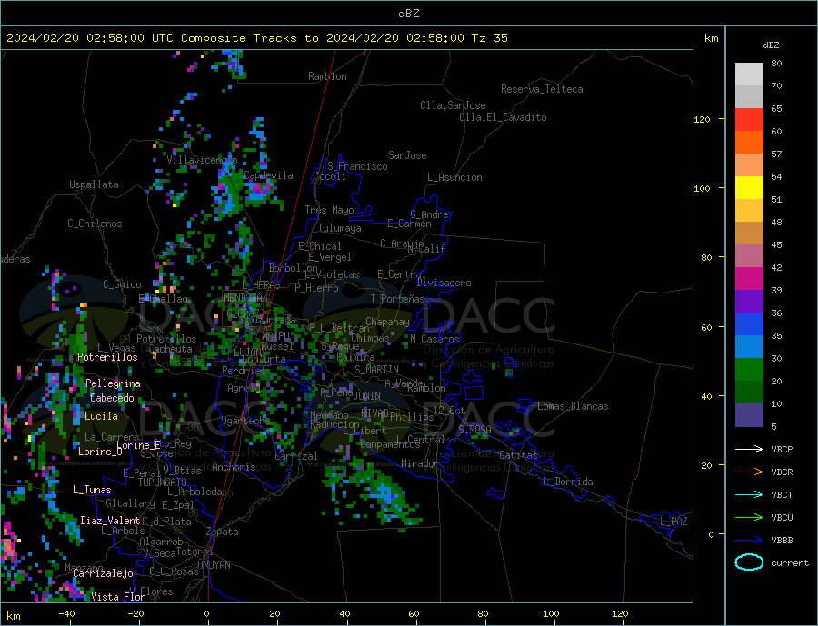Image resolution: width=818 pixels, height=626 pixels.
Task: Click the Divisadero map label
Action: pos(444,283)
